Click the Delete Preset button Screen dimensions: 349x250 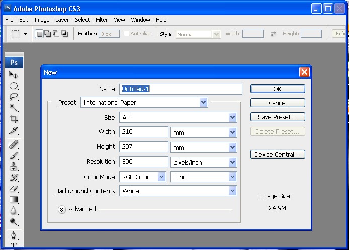(278, 132)
